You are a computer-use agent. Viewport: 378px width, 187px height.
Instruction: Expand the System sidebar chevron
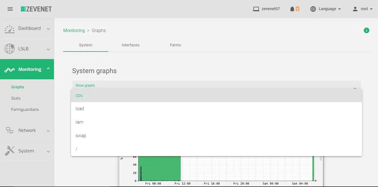48,151
